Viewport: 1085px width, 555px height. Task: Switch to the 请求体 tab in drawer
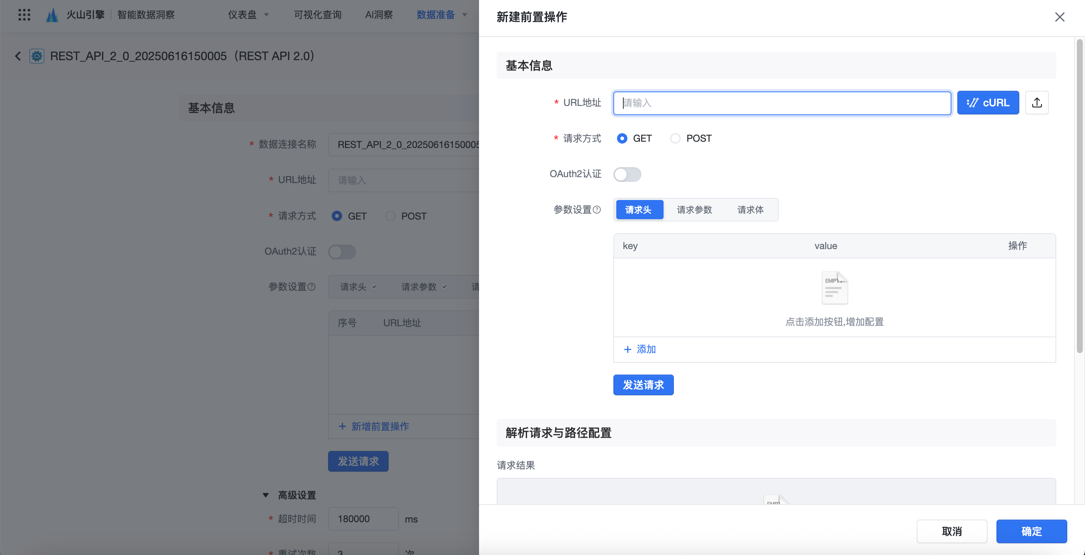(x=750, y=210)
